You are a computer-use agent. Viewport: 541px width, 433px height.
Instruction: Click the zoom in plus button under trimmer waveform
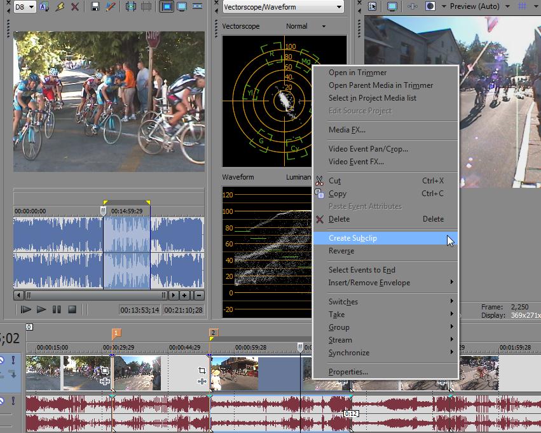pyautogui.click(x=184, y=295)
